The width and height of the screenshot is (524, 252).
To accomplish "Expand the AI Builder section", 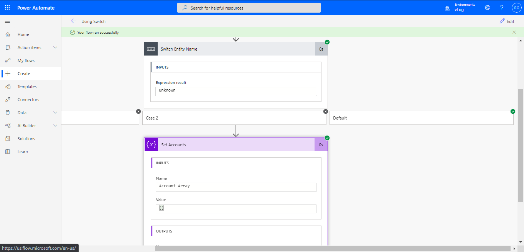I will click(x=55, y=125).
